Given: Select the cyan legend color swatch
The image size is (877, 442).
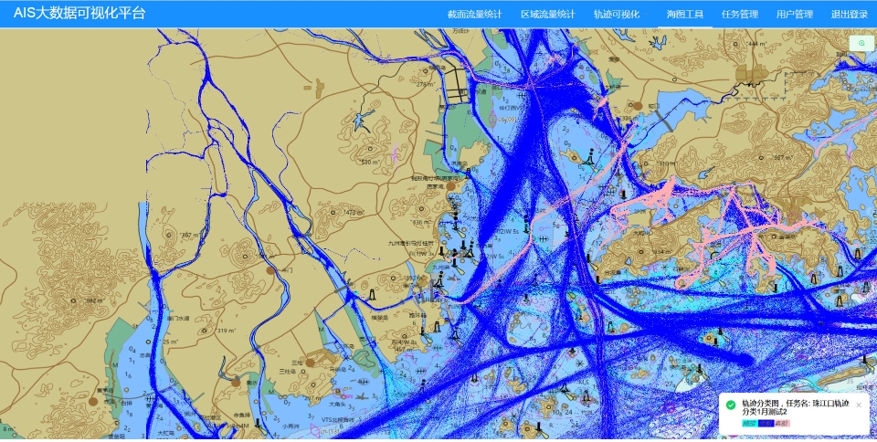Looking at the screenshot, I should 749,423.
